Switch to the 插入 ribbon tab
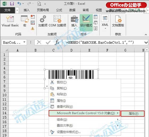149x137 pixels. point(27,10)
